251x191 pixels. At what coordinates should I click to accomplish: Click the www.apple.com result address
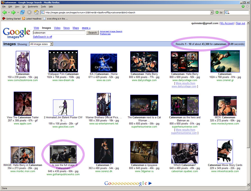23,124
